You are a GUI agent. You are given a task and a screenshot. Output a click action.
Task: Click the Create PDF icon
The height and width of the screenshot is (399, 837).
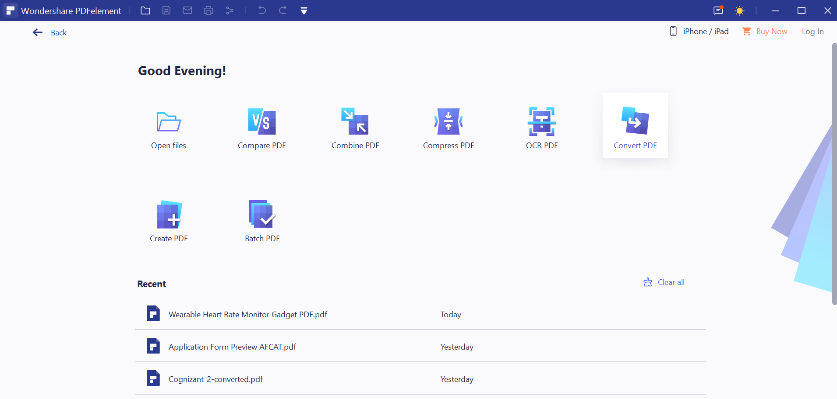[x=169, y=215]
